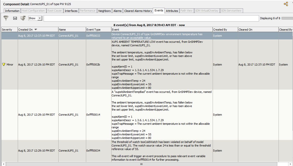
Task: Open the Cleared Alarms History tab
Action: click(138, 11)
